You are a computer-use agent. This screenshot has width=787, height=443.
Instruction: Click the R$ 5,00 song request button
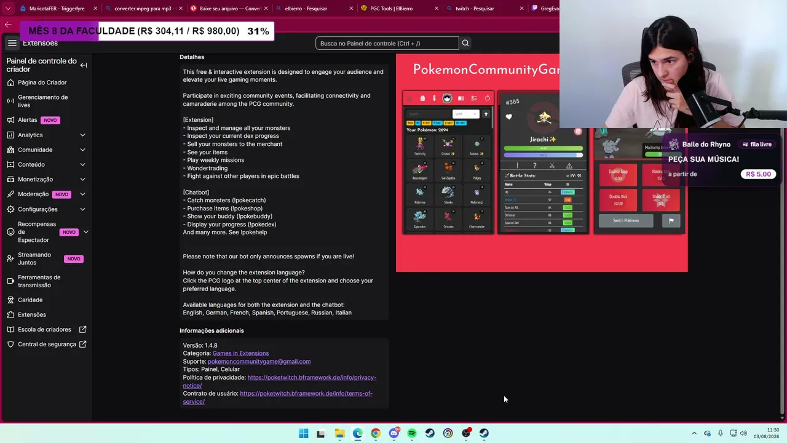tap(758, 174)
